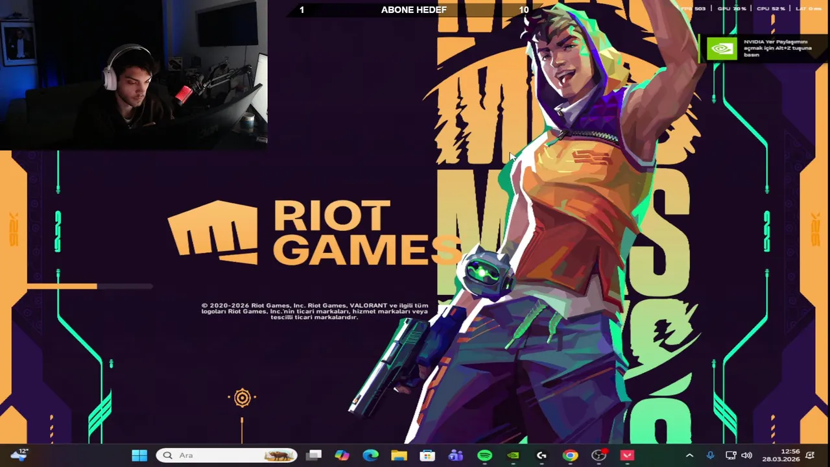Open the Windows Start menu
Screen dimensions: 830x467
[x=139, y=455]
